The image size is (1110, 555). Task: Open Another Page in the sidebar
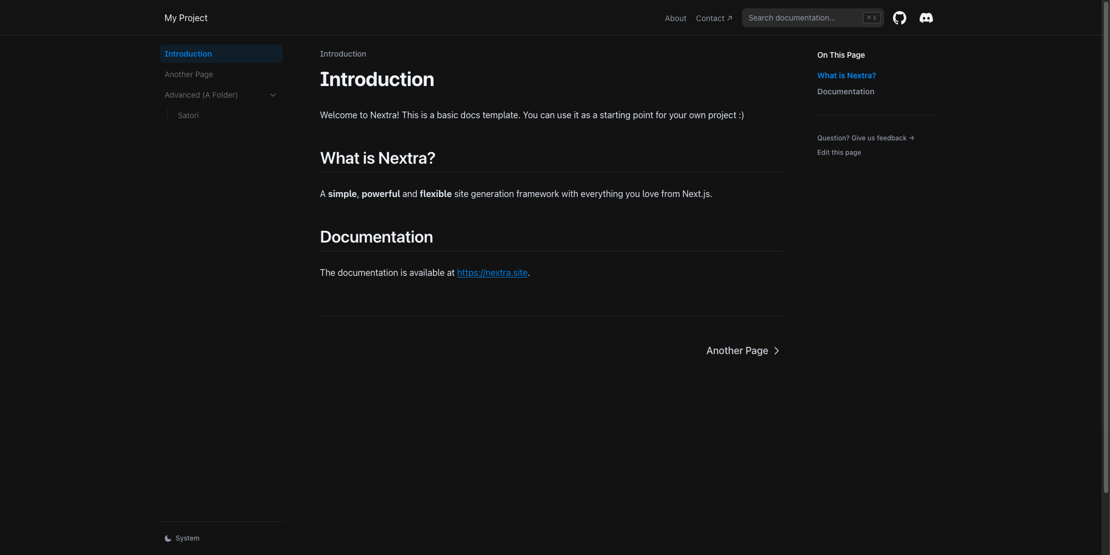[x=221, y=74]
